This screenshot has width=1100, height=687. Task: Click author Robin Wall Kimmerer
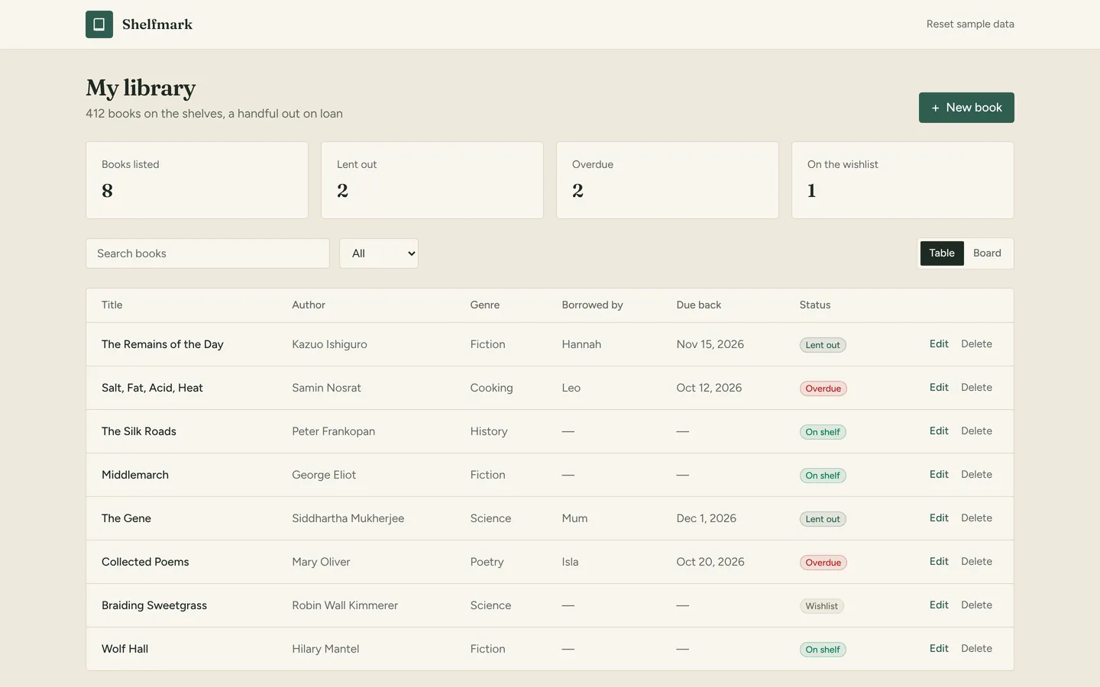click(345, 605)
